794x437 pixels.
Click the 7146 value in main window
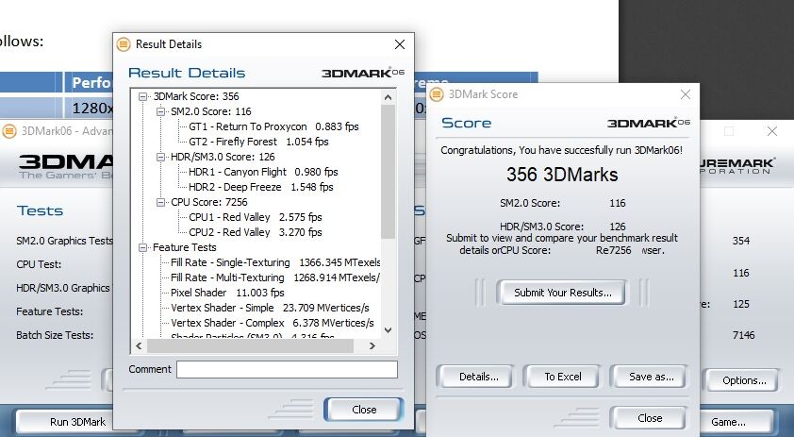pyautogui.click(x=743, y=335)
